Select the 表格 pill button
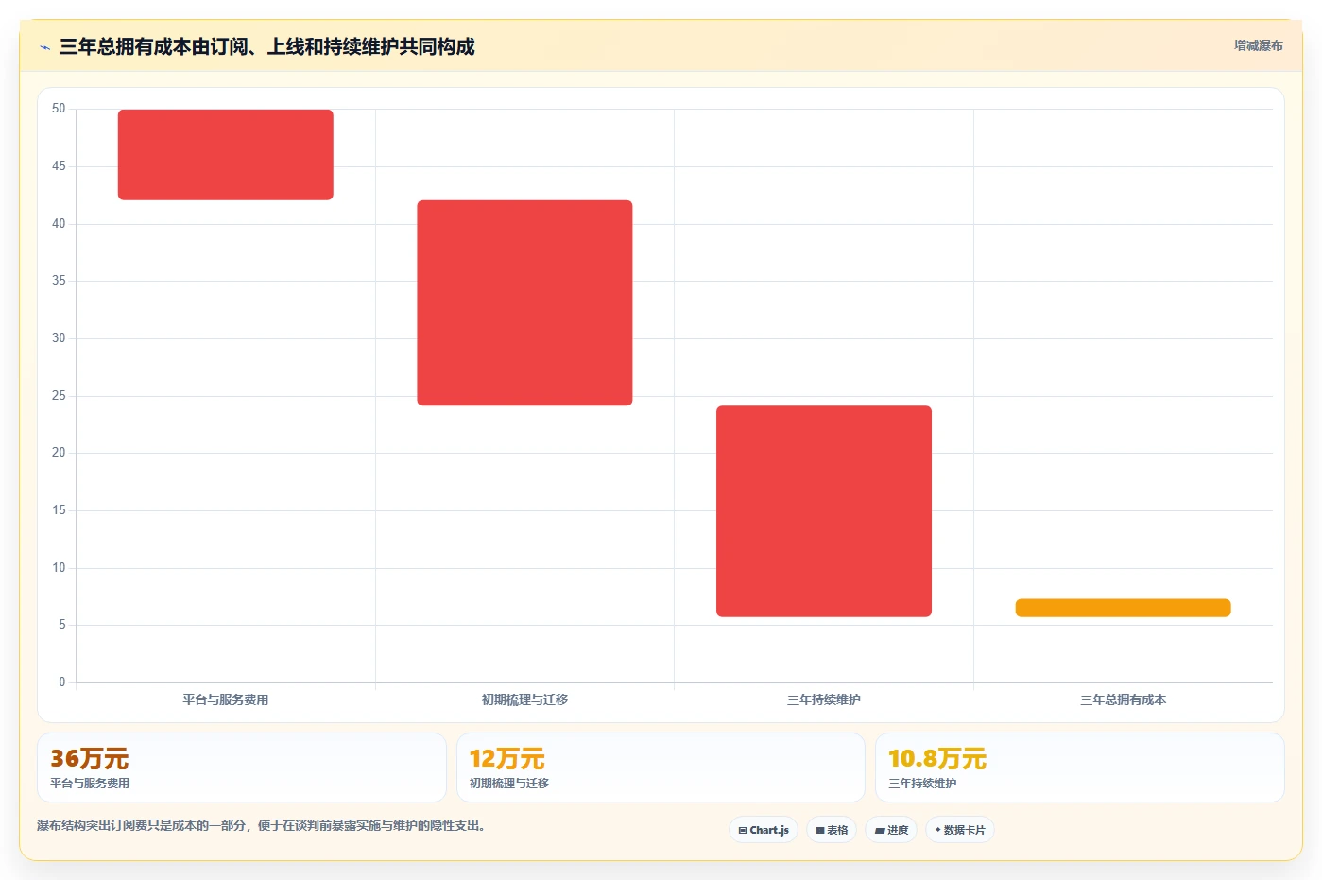1322x880 pixels. point(832,830)
